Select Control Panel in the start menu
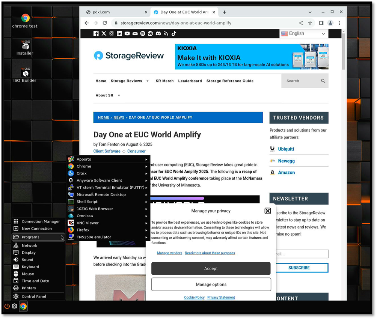 (34, 296)
